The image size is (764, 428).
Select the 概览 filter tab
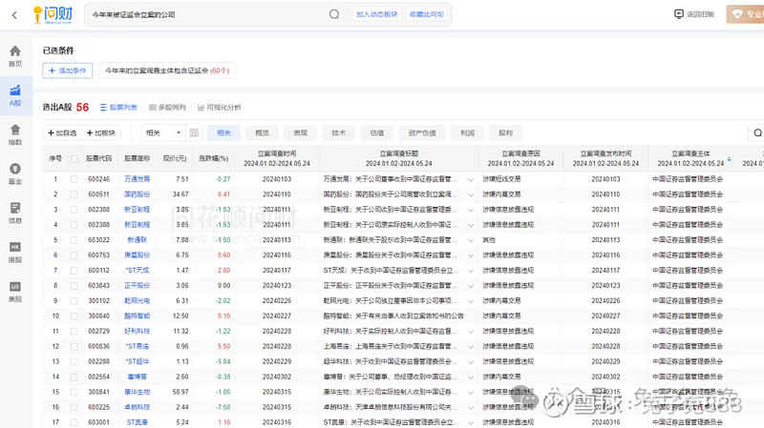click(x=262, y=132)
